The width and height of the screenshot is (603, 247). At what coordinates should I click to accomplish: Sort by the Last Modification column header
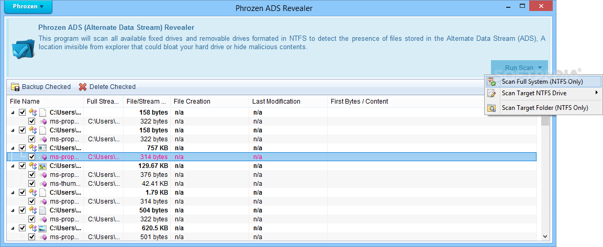(x=288, y=101)
